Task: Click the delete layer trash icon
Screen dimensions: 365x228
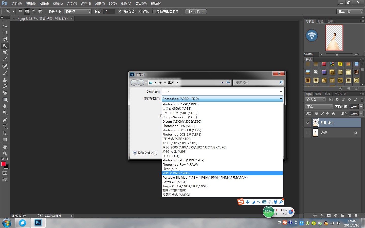Action: click(356, 216)
